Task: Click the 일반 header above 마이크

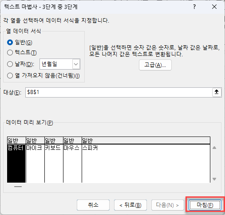Action: click(35, 141)
